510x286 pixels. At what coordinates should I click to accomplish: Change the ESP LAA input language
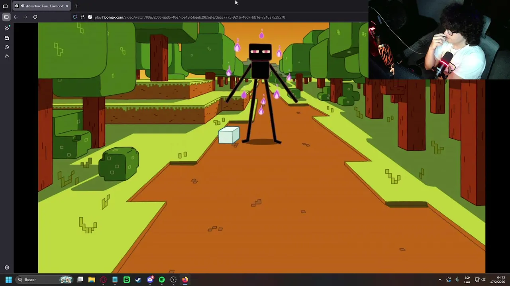click(x=467, y=280)
